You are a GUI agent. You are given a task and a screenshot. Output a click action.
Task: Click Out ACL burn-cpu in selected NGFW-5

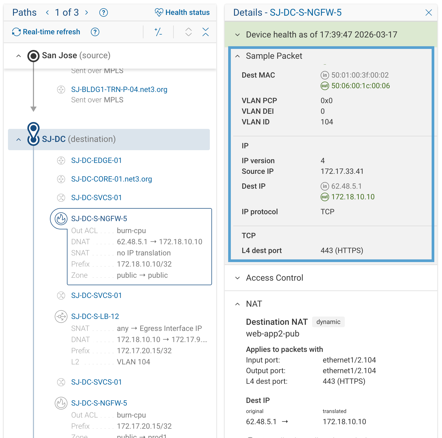(109, 231)
